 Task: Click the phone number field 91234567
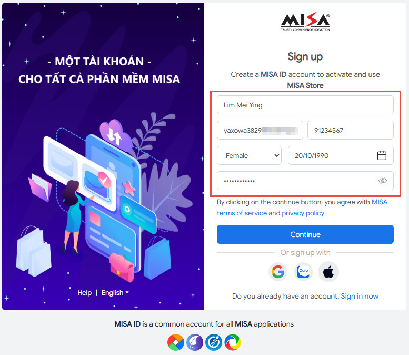[x=351, y=130]
